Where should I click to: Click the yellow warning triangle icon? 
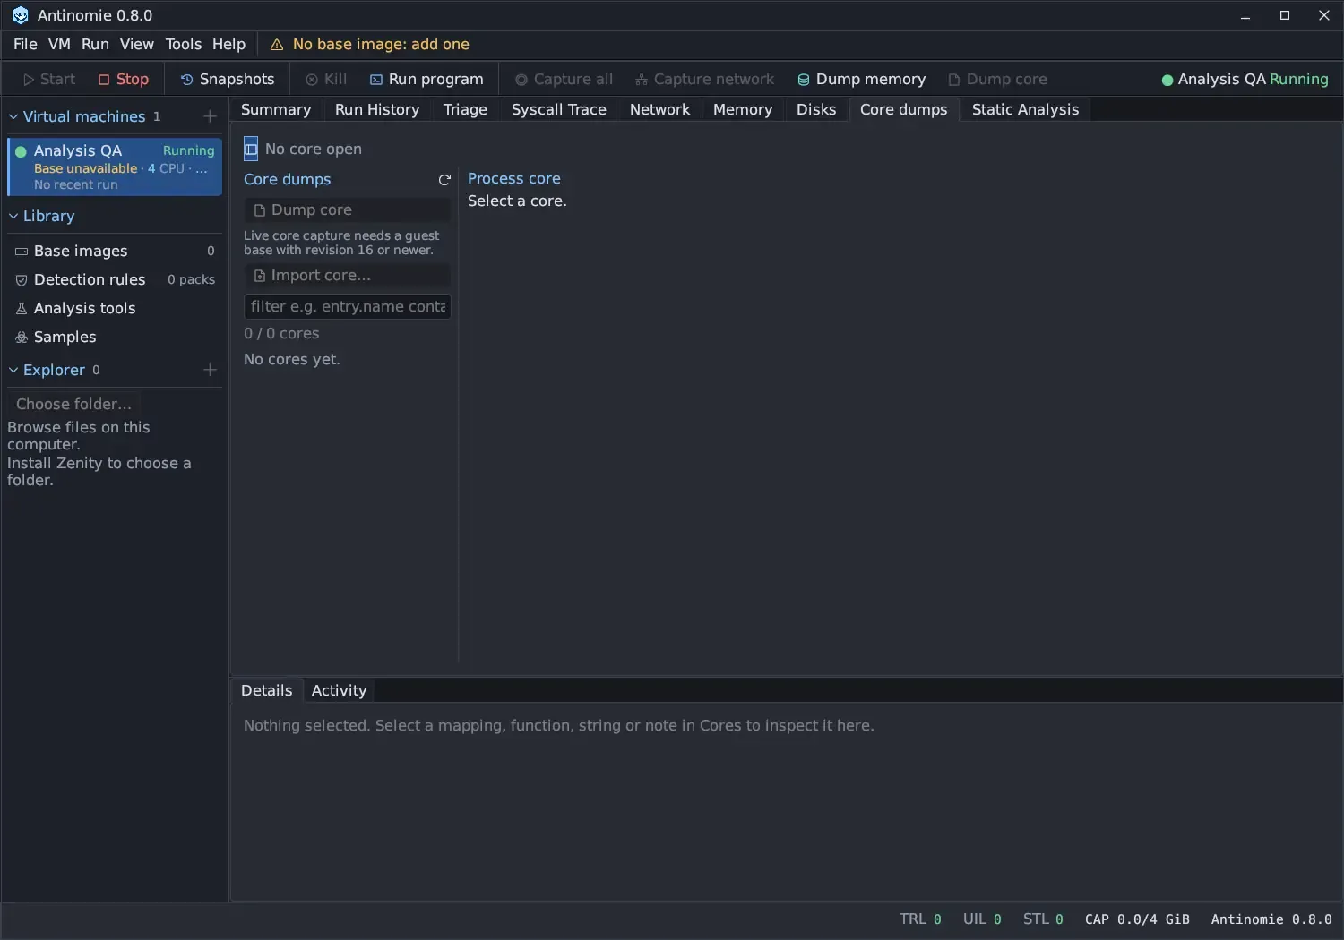(x=277, y=45)
